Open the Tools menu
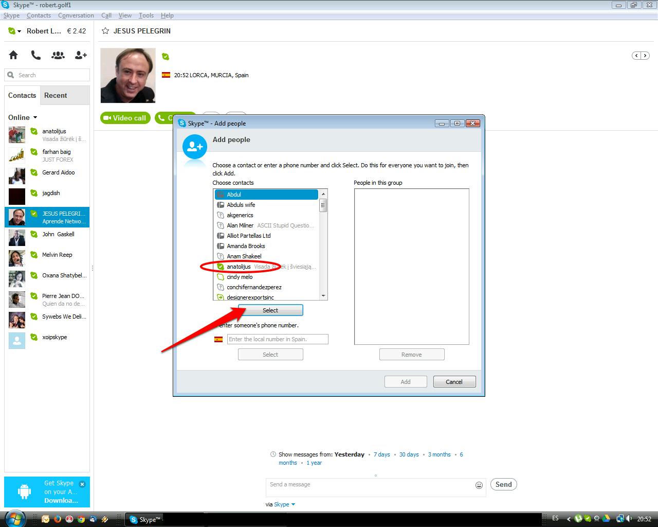658x527 pixels. (146, 15)
